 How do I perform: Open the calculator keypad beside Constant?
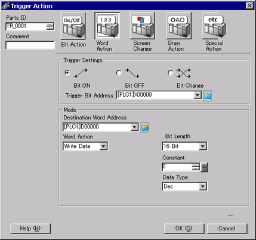(x=204, y=167)
